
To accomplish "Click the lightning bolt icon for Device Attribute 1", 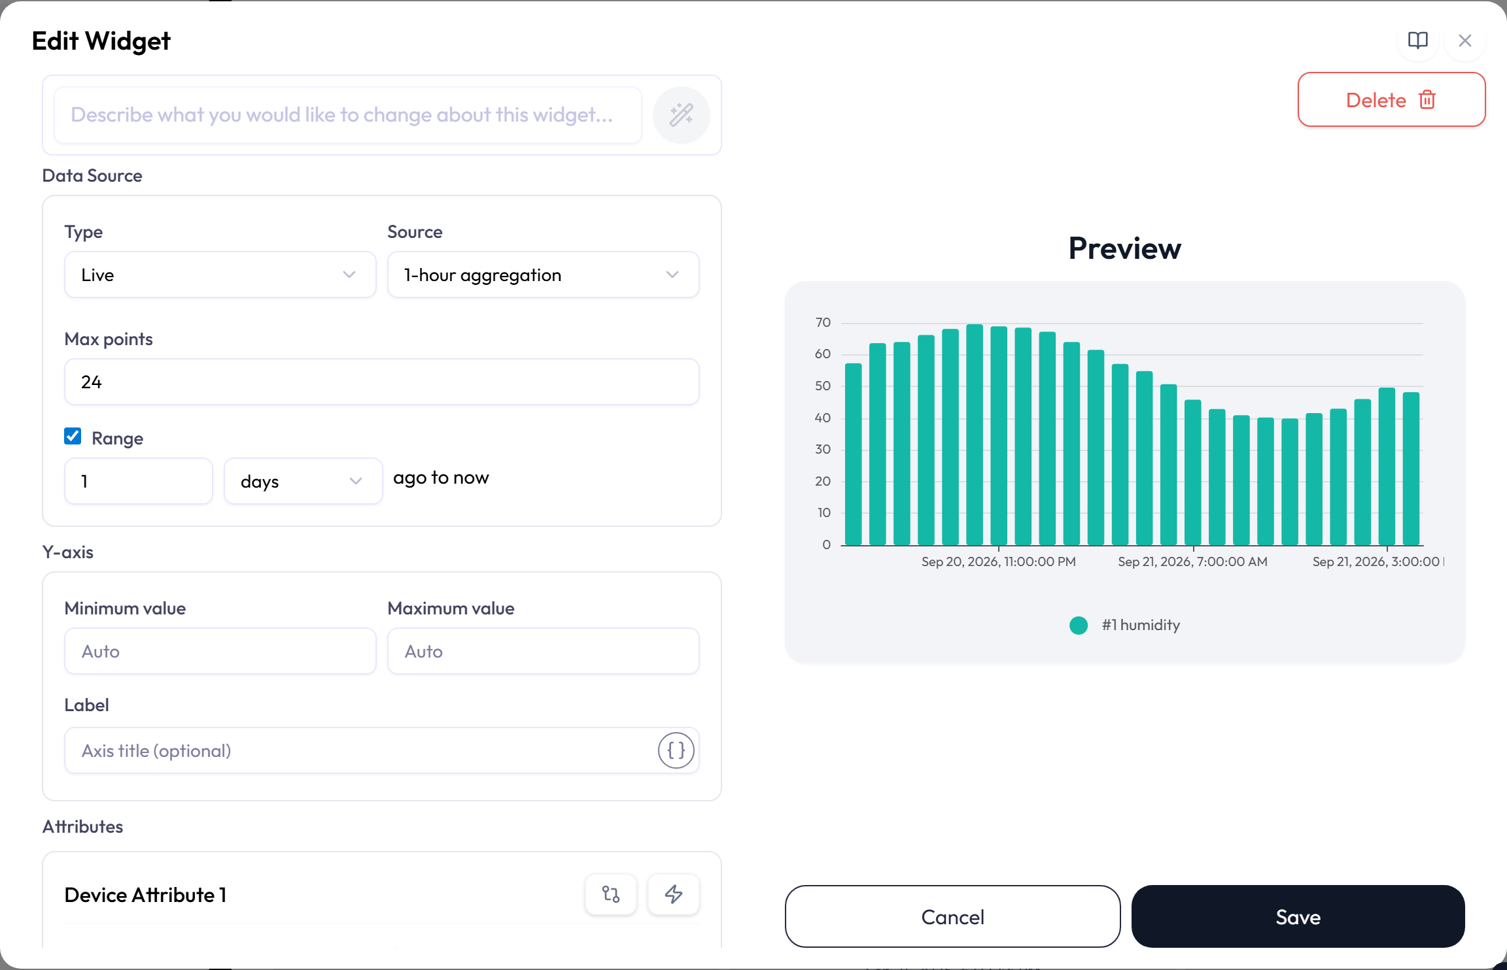I will pyautogui.click(x=674, y=894).
